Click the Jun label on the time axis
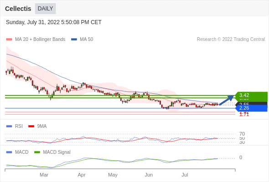 click(149, 175)
